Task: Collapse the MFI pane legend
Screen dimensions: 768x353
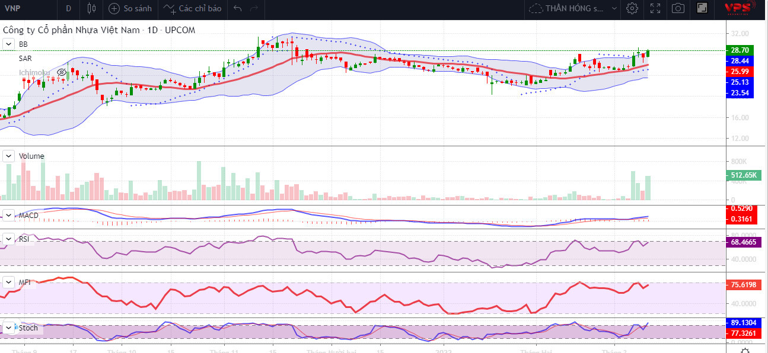Action: pos(8,283)
